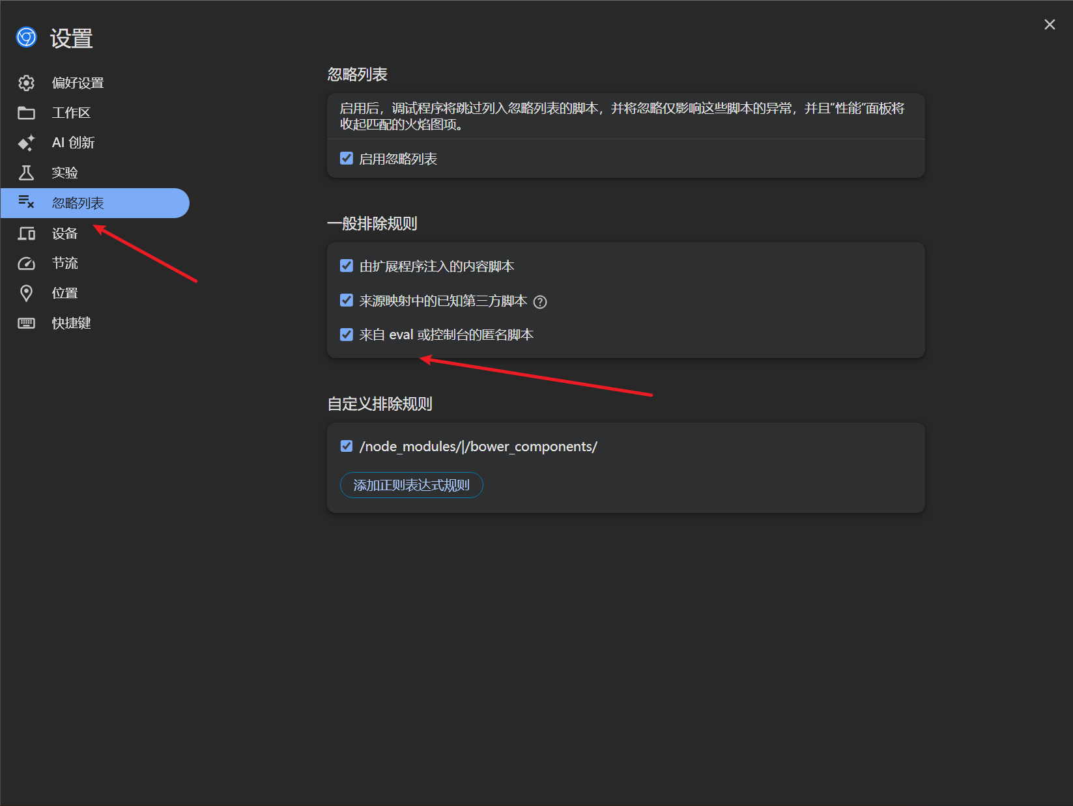Close the settings panel with X
This screenshot has height=806, width=1073.
1050,24
